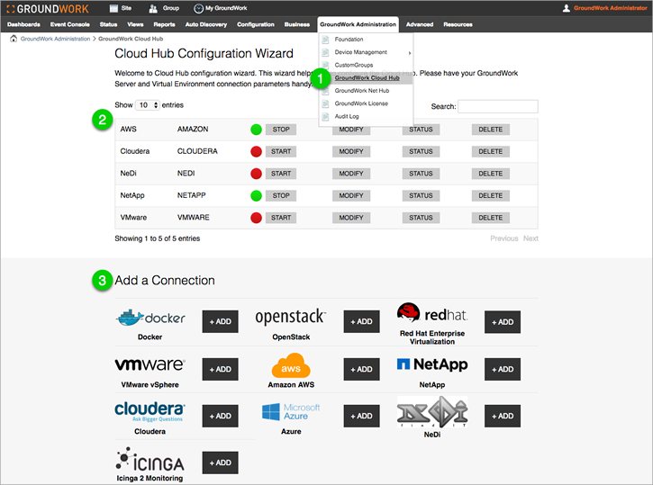Click the green status dot for AWS
Screen dimensions: 653x485
pyautogui.click(x=256, y=130)
